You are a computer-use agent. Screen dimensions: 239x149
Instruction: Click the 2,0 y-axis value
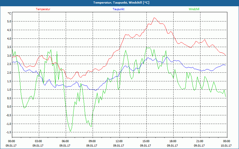click(9, 72)
